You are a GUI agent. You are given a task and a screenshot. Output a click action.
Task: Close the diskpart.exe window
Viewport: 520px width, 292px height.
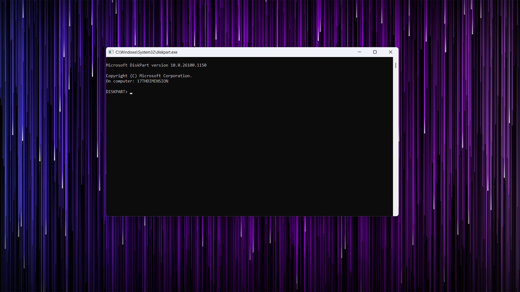pos(391,52)
